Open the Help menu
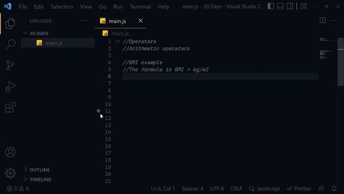344x194 pixels. (163, 6)
